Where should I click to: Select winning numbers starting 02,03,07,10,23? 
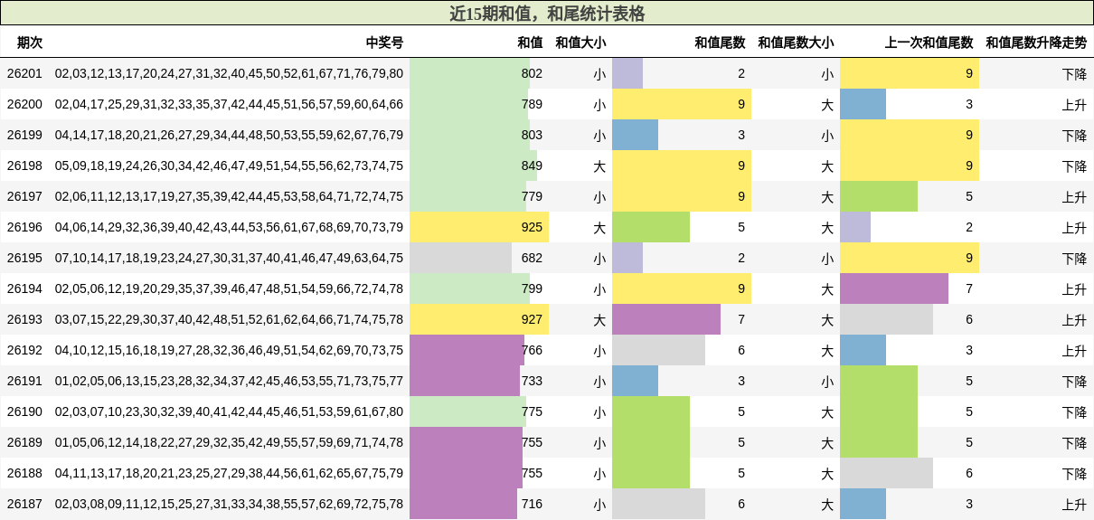[x=229, y=411]
